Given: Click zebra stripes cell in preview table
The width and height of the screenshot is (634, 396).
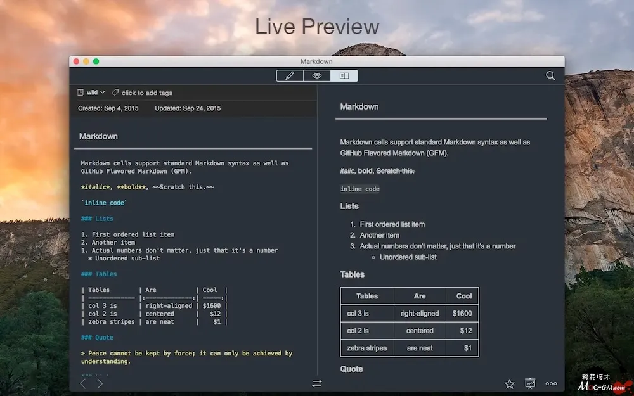Looking at the screenshot, I should (366, 348).
